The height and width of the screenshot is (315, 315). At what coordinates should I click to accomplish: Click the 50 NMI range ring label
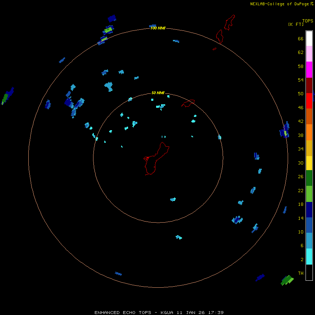pos(158,93)
